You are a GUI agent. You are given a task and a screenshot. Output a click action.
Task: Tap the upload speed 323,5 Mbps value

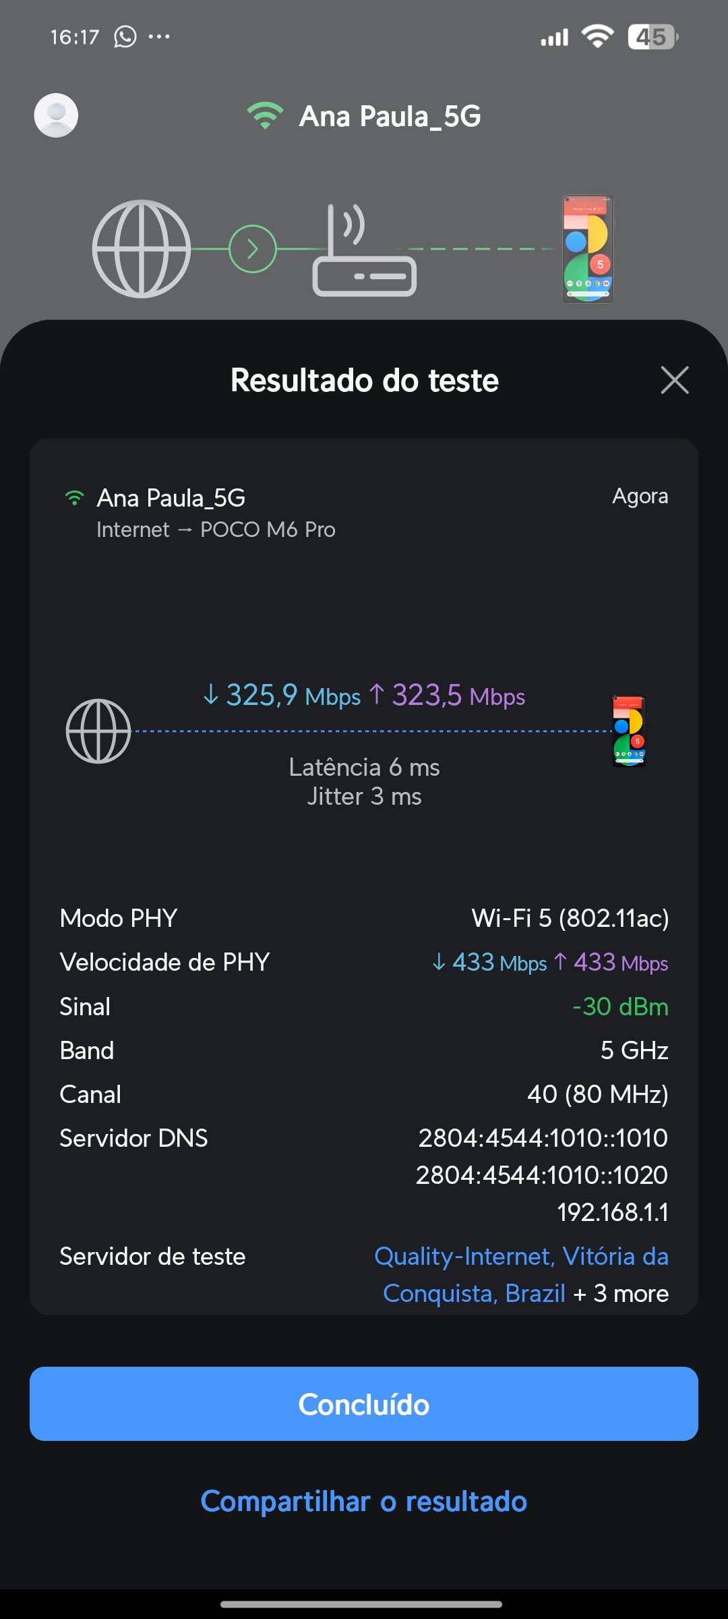click(448, 695)
